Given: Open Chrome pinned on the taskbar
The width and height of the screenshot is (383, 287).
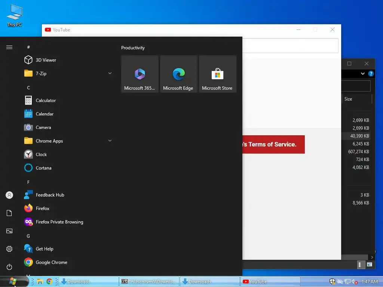Looking at the screenshot, I should click(49, 282).
